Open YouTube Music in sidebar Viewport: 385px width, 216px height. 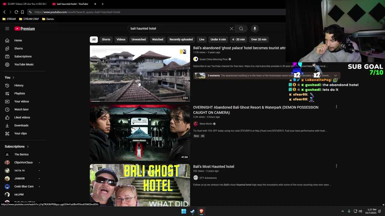tap(23, 64)
